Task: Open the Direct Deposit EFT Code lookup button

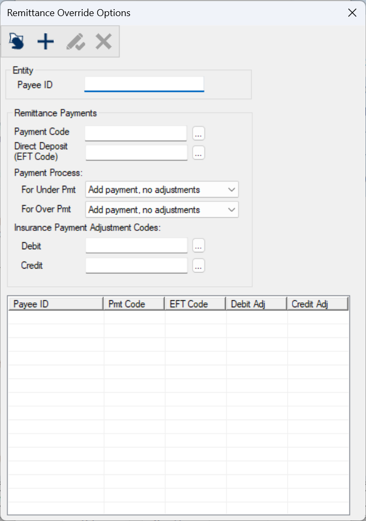Action: (199, 153)
